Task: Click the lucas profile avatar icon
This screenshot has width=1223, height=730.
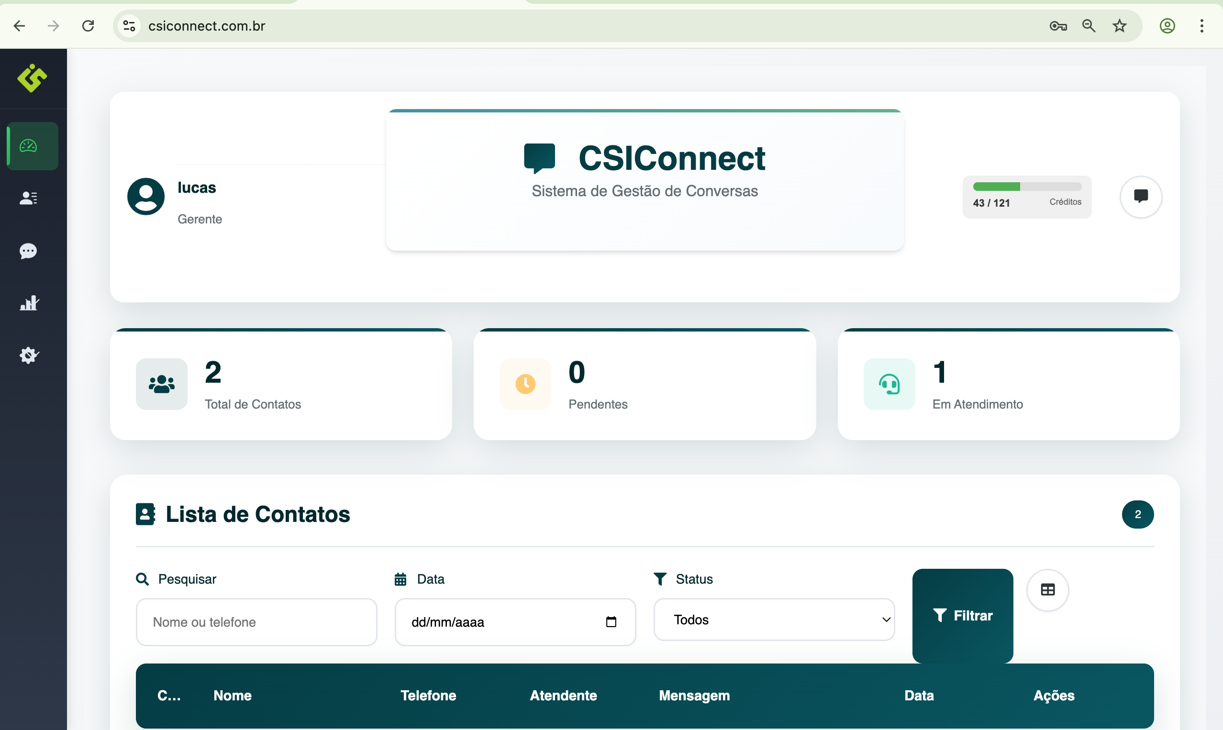Action: tap(145, 196)
